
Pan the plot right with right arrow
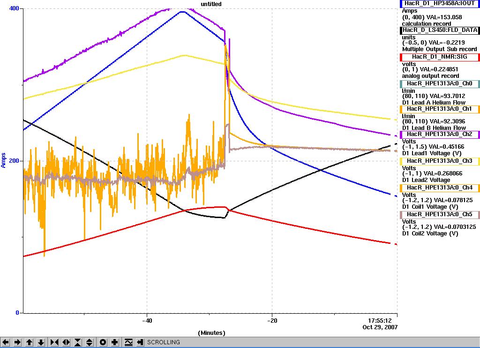point(17,342)
